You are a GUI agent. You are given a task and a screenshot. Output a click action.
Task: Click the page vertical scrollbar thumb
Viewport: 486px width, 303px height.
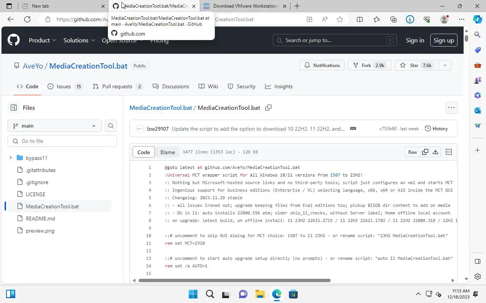click(466, 38)
